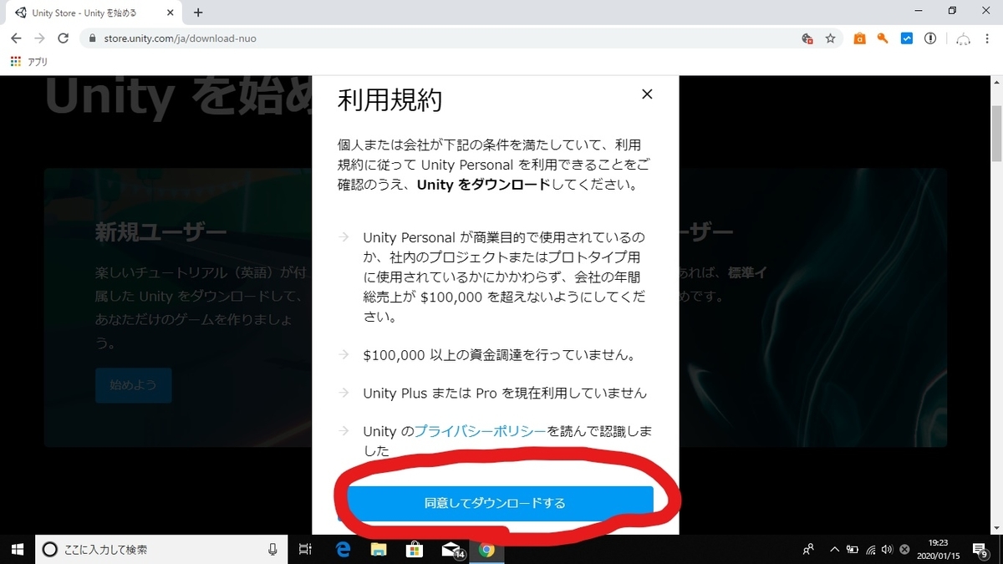This screenshot has width=1003, height=564.
Task: Open Task View on the taskbar
Action: tap(305, 549)
